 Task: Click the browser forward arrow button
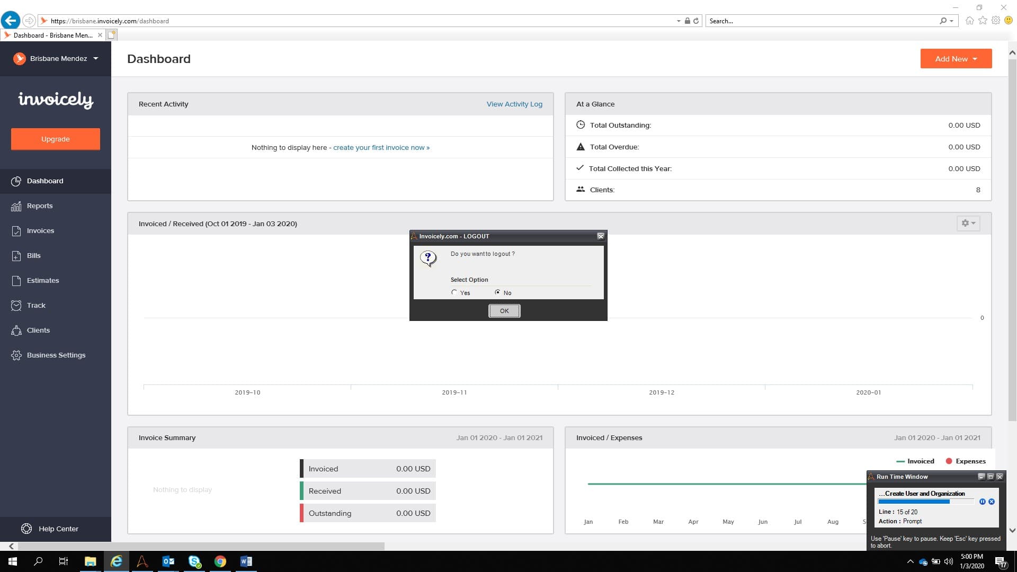pos(29,21)
